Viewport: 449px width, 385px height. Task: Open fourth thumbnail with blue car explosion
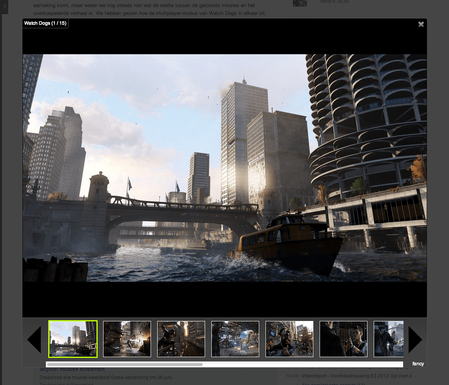coord(235,339)
